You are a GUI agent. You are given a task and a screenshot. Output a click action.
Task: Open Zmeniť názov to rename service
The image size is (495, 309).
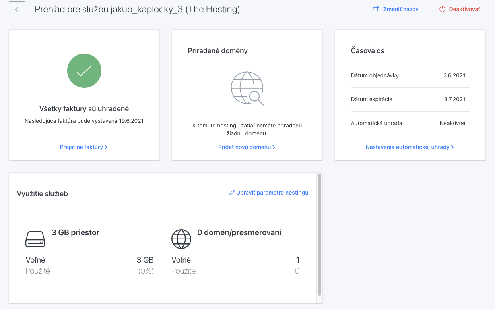pyautogui.click(x=400, y=9)
